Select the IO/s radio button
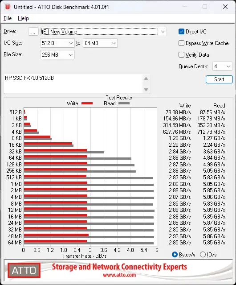The image size is (236, 285). [203, 255]
